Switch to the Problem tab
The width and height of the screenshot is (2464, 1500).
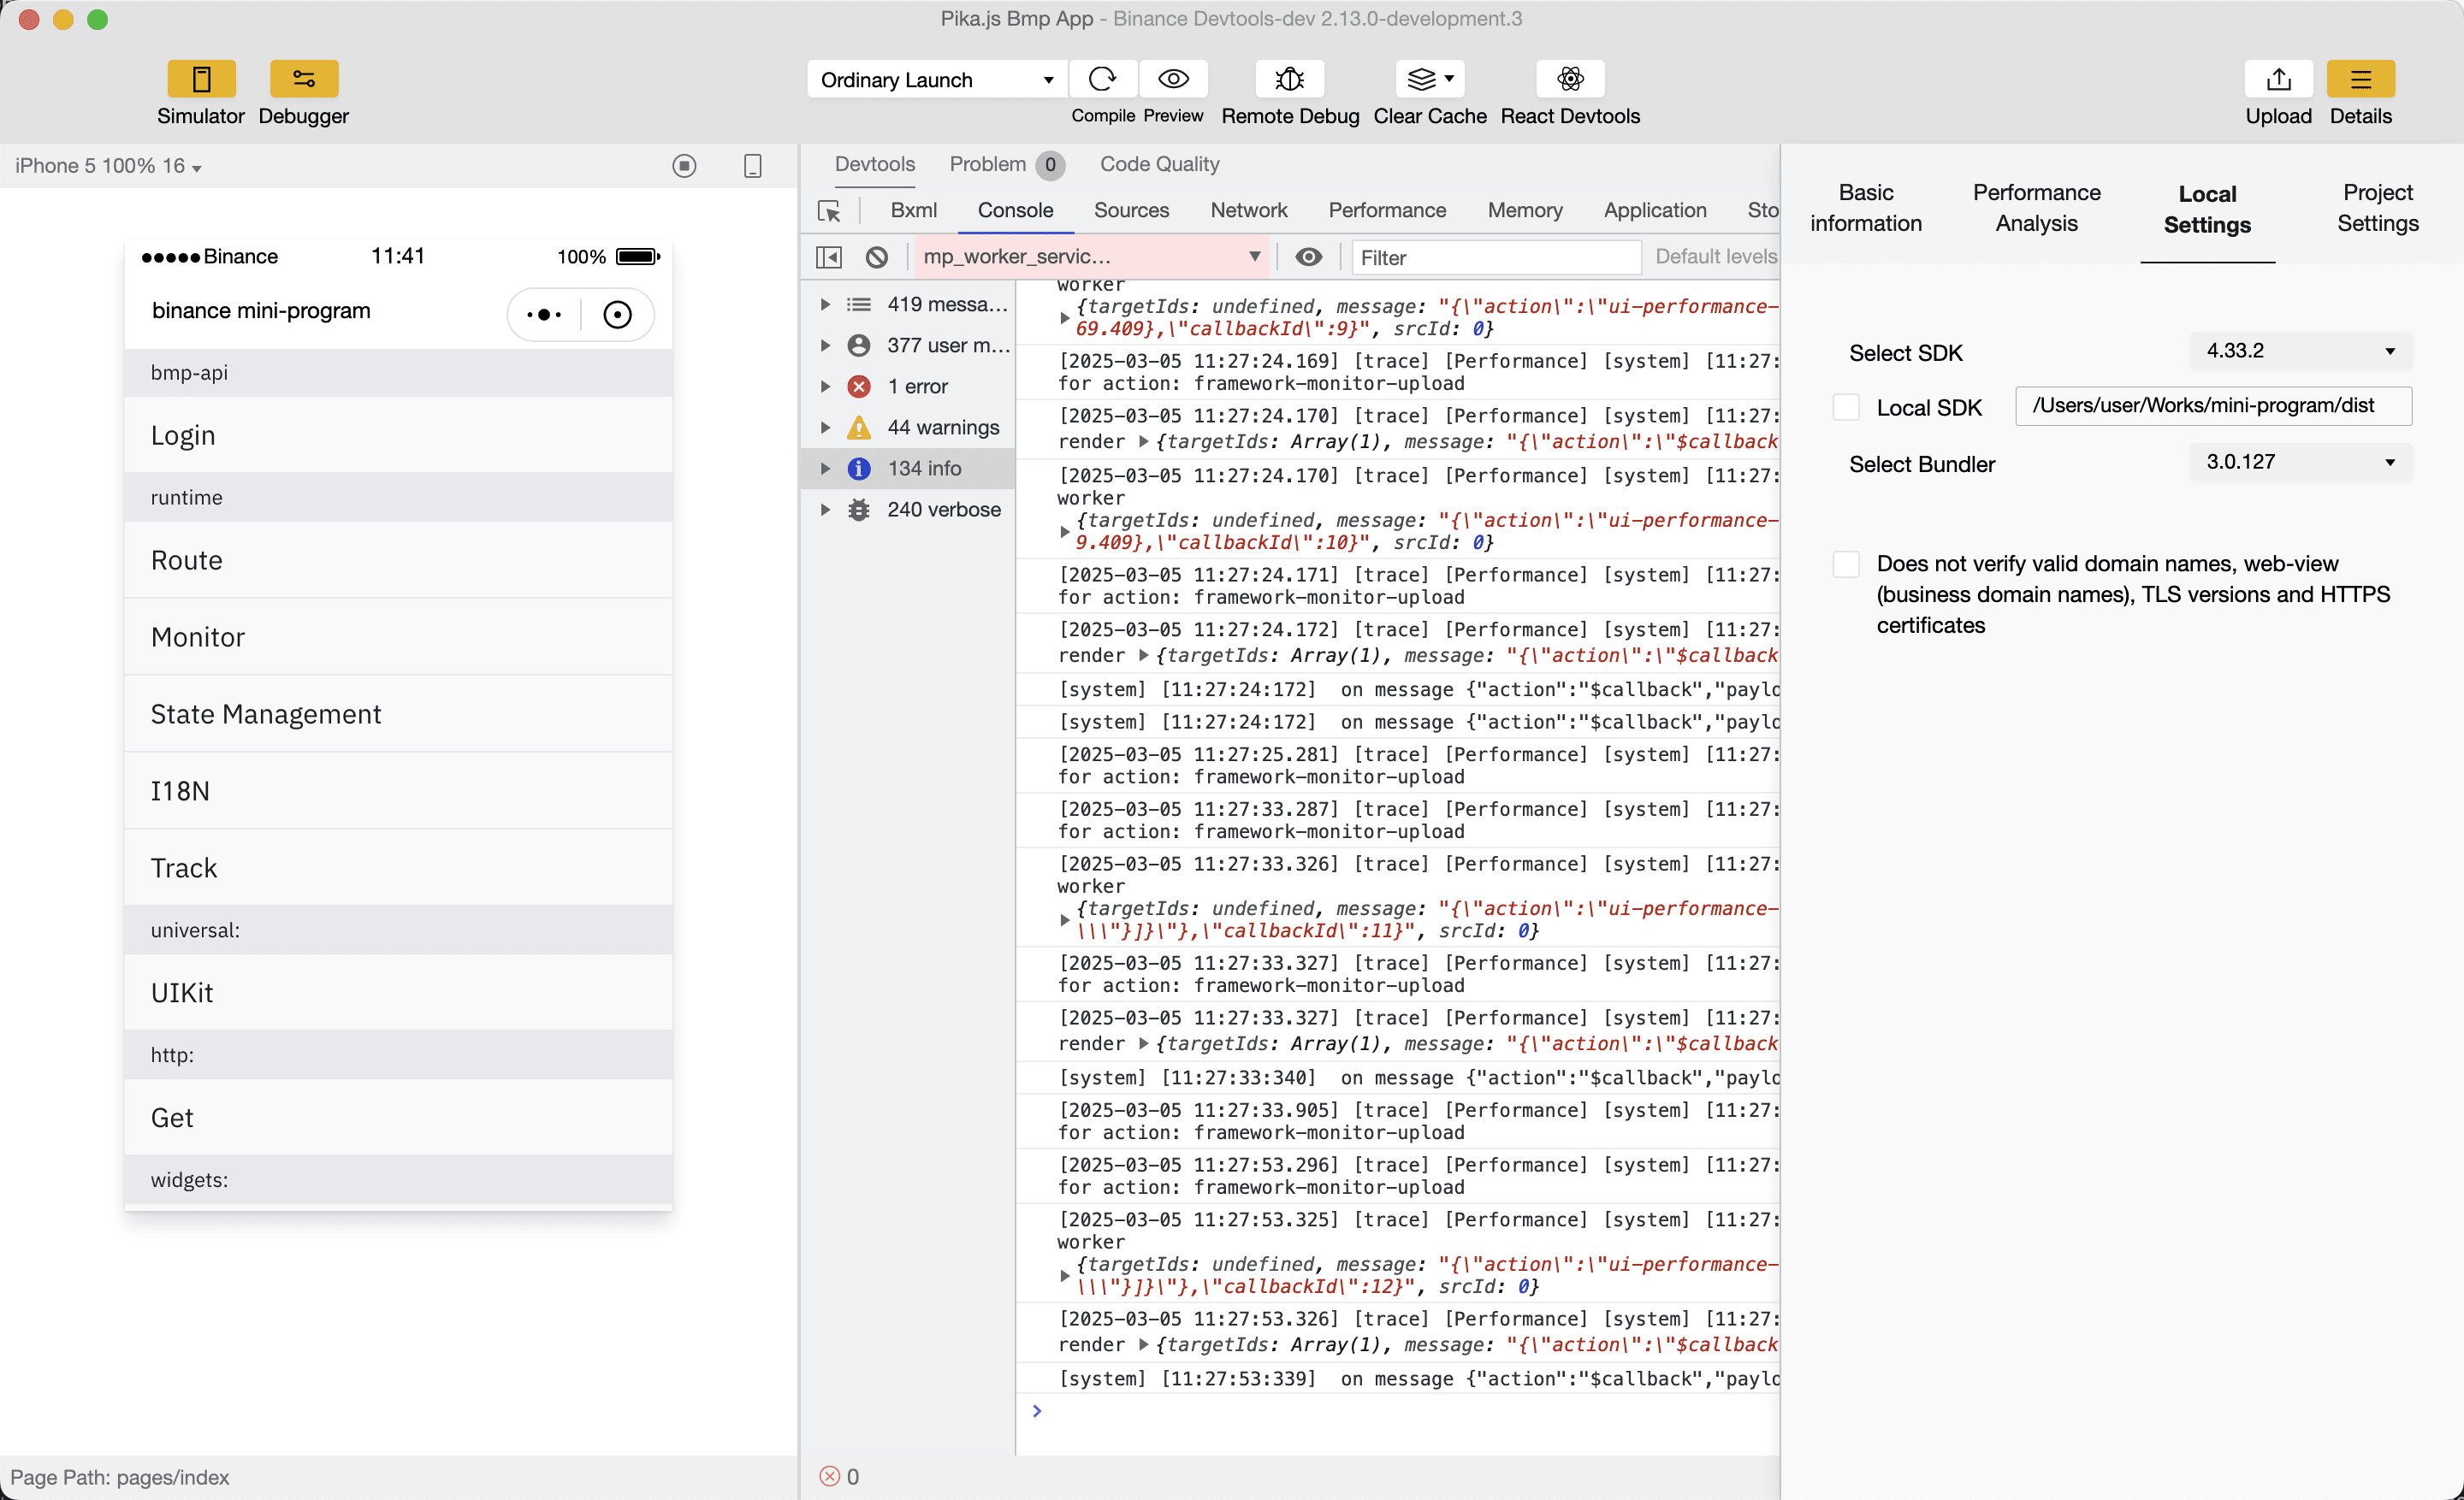(x=1006, y=164)
